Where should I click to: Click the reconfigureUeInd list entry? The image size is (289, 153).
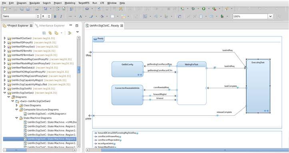point(105,143)
